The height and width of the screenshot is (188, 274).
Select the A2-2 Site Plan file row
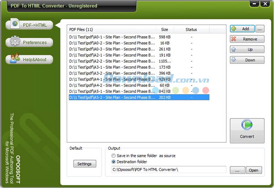click(x=139, y=61)
